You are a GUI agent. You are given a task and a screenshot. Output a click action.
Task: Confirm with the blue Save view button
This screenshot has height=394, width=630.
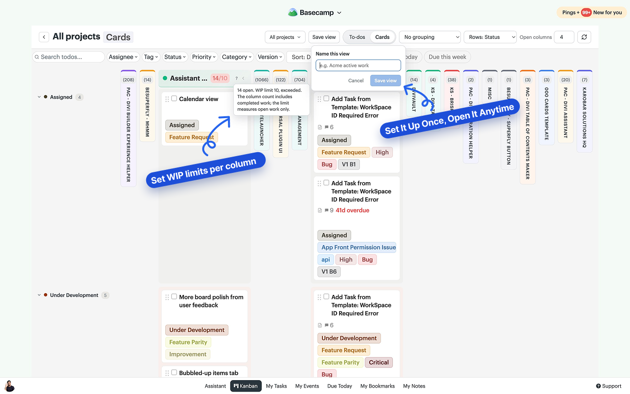pos(385,81)
